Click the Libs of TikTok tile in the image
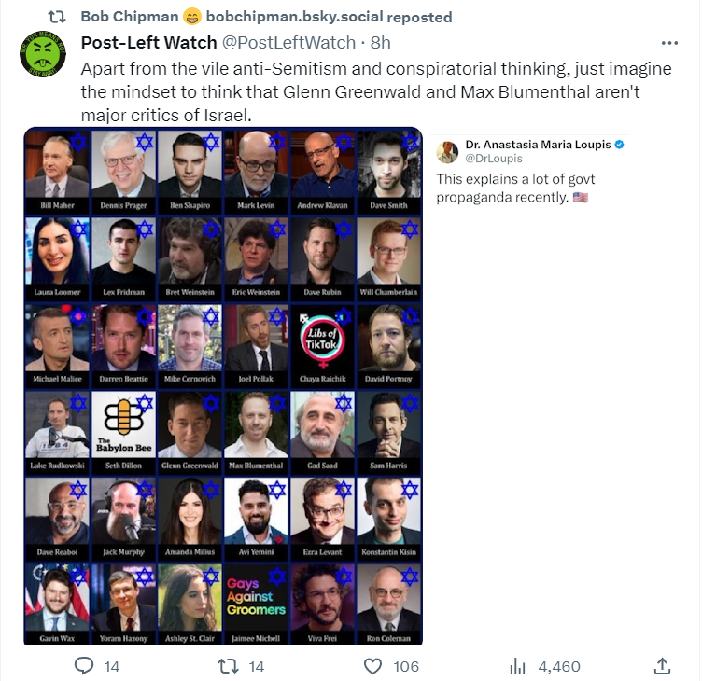 [322, 343]
